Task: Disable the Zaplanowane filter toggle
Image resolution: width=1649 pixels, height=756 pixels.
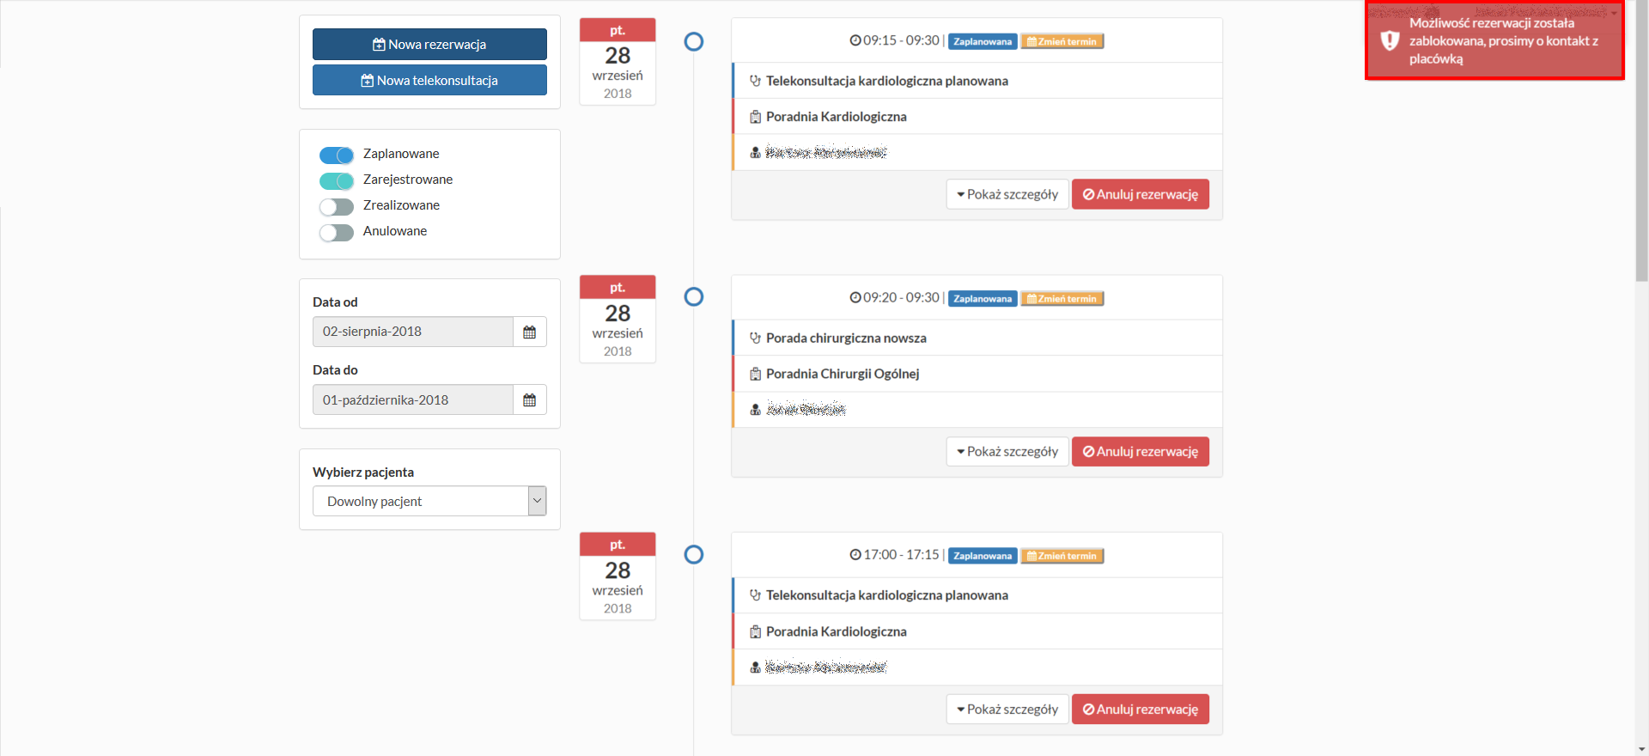Action: pos(337,155)
